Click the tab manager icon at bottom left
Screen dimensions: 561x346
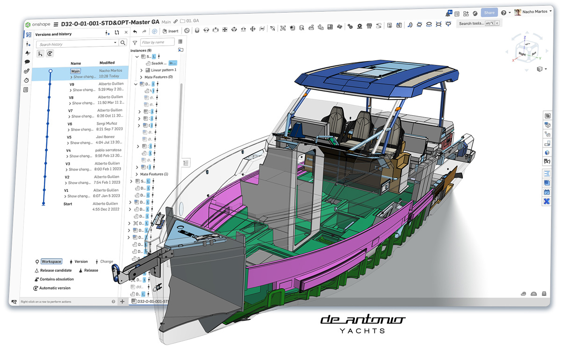coord(14,302)
